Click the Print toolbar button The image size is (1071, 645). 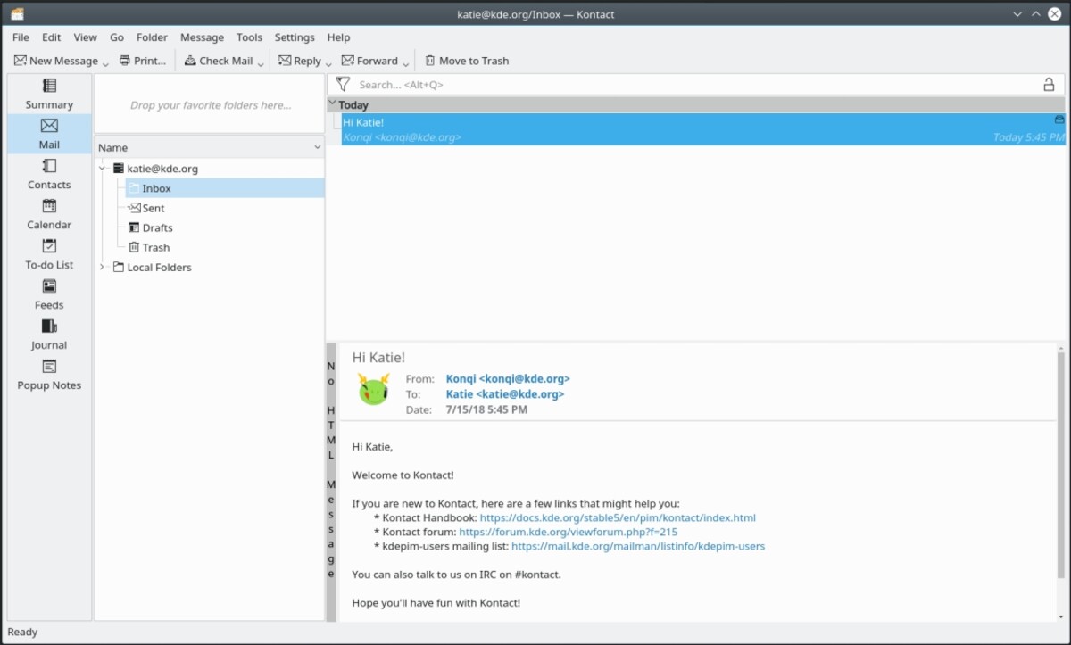[143, 61]
